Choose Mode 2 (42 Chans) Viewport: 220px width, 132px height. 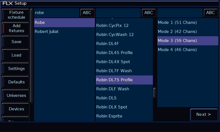(188, 32)
